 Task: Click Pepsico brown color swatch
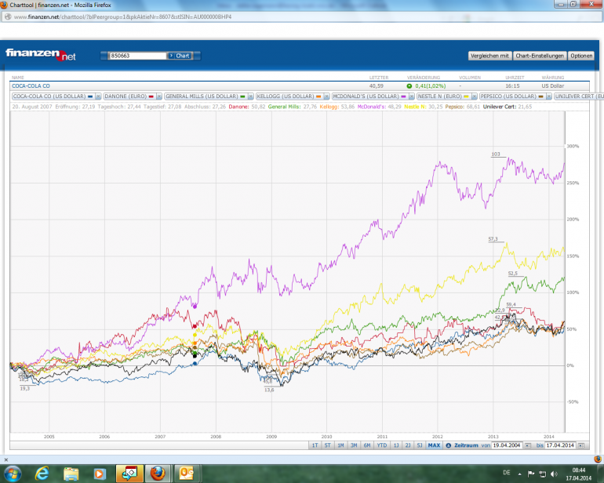540,96
